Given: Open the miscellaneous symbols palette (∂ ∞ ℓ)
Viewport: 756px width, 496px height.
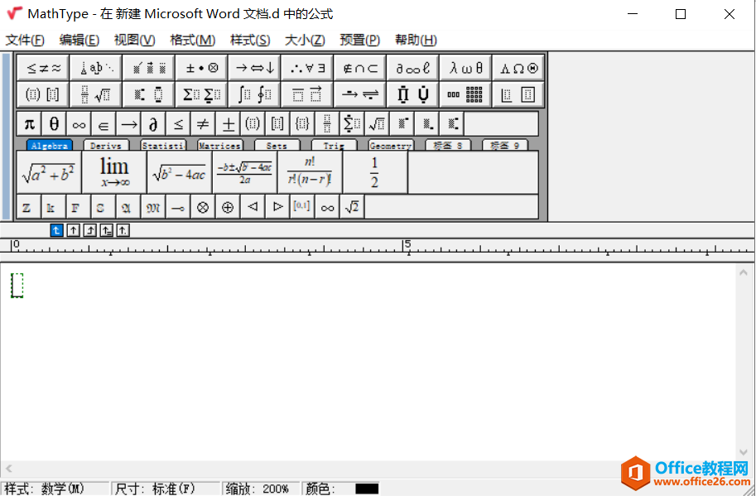Looking at the screenshot, I should pyautogui.click(x=413, y=68).
